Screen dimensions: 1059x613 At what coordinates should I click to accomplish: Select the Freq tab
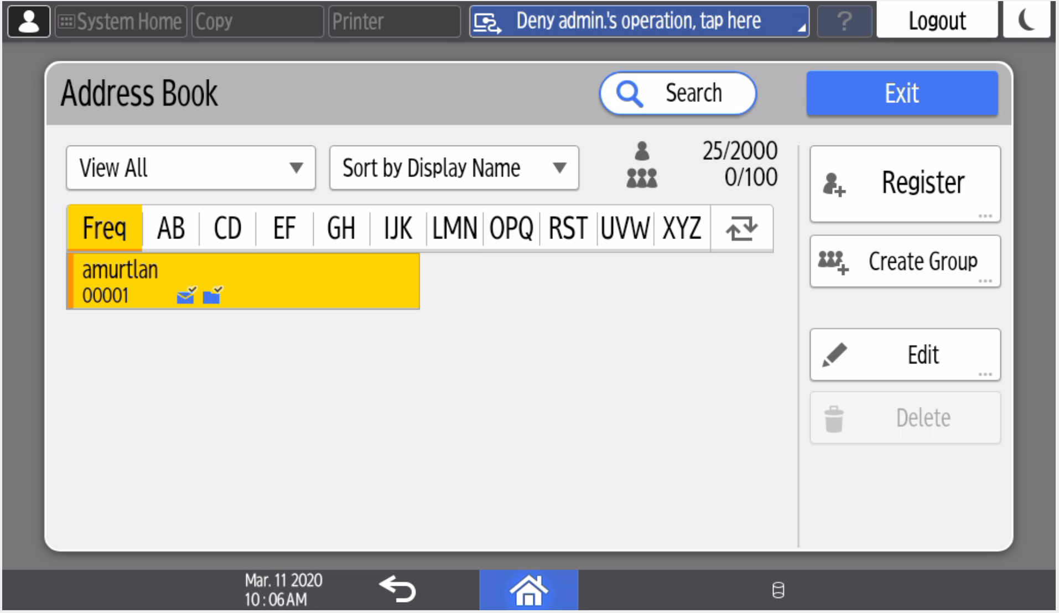[105, 228]
